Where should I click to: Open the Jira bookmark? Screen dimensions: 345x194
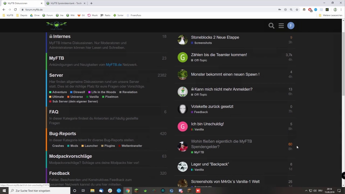click(x=60, y=15)
